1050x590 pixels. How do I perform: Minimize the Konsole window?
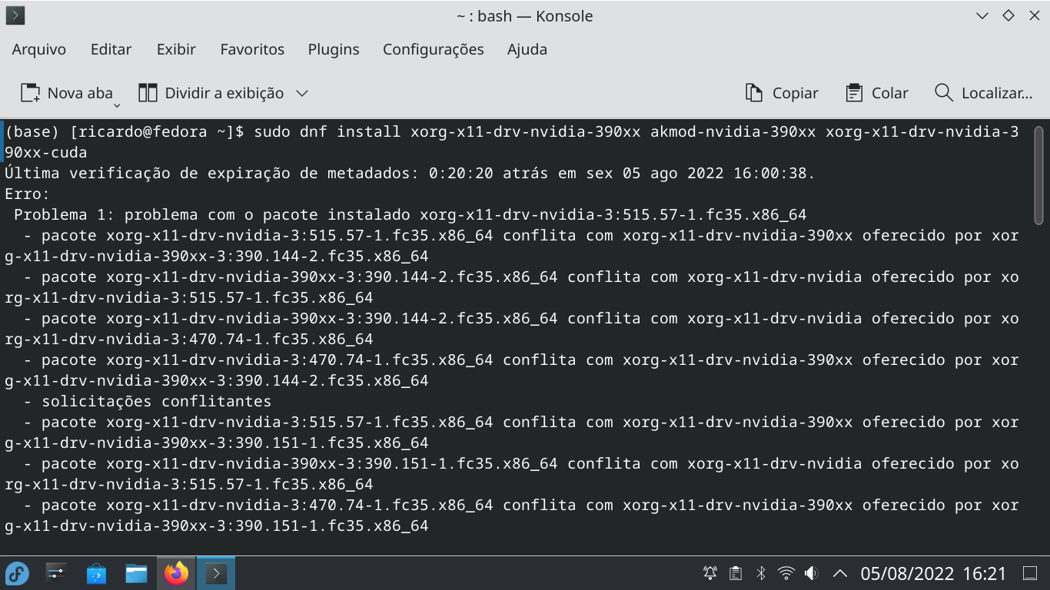click(x=982, y=15)
